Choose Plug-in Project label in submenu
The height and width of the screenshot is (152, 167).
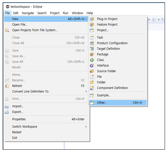(107, 19)
